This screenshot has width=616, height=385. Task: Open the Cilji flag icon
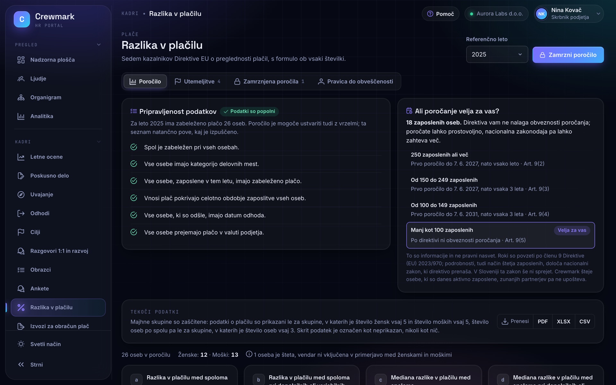[x=21, y=232]
